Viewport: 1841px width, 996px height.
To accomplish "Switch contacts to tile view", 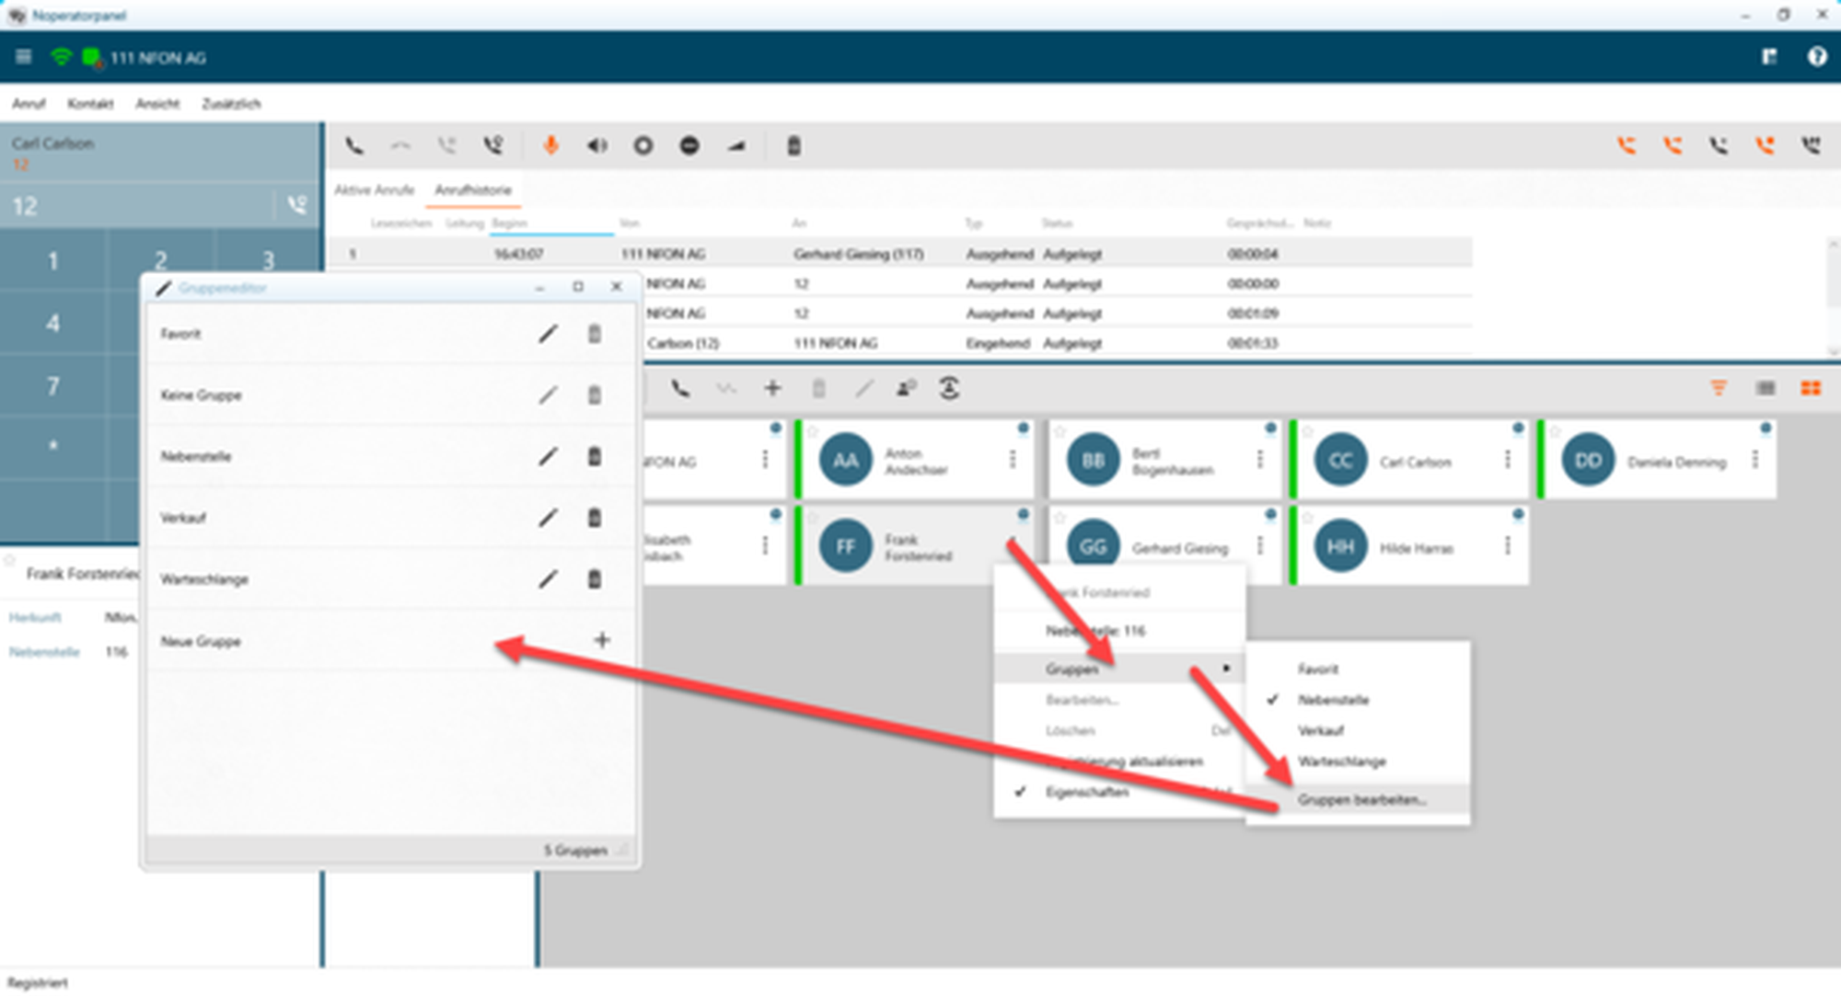I will coord(1811,388).
